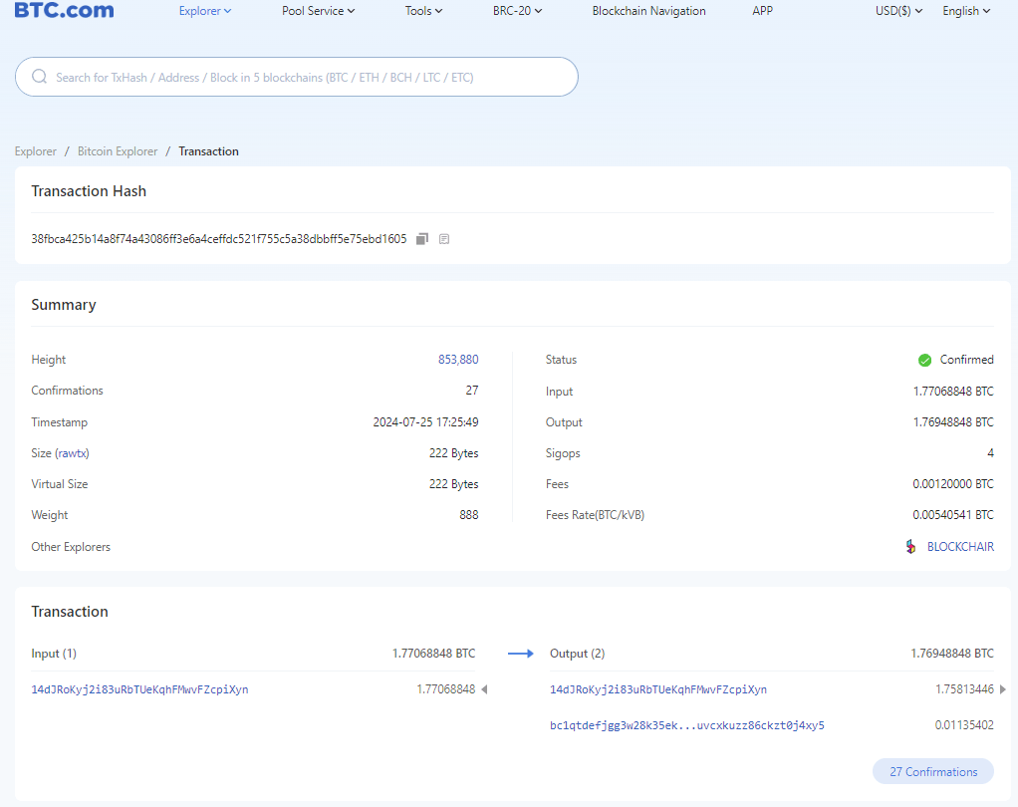Click address 14dJRoKyj2i83uRbTUeKqhFMwvFZcpiXyn in inputs
1018x807 pixels.
(x=139, y=688)
